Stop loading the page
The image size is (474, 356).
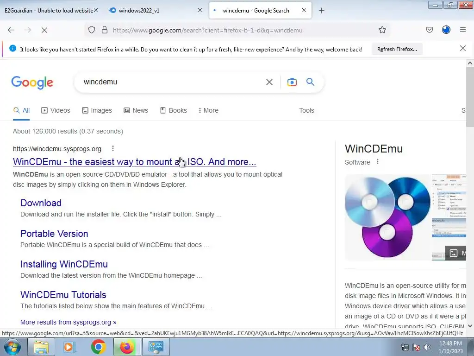[x=44, y=30]
